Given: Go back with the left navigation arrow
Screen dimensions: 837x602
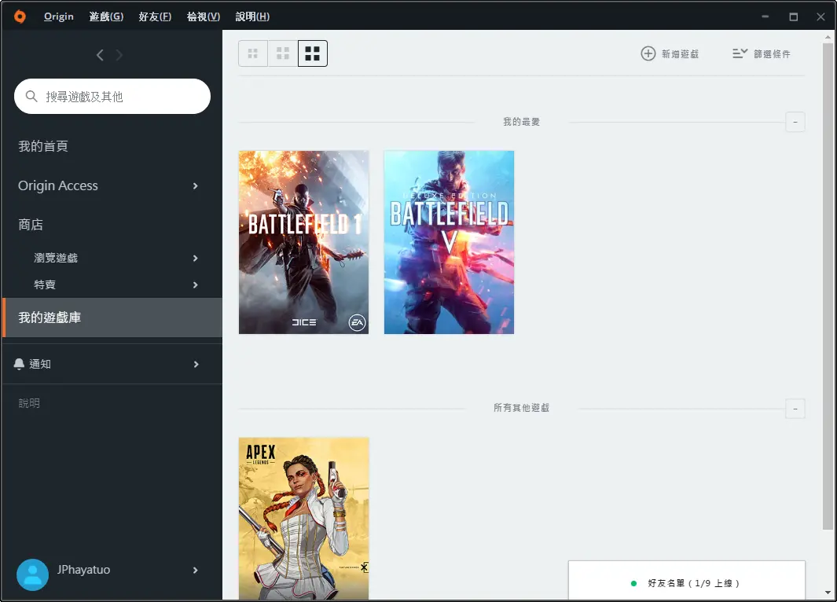Looking at the screenshot, I should click(x=100, y=55).
